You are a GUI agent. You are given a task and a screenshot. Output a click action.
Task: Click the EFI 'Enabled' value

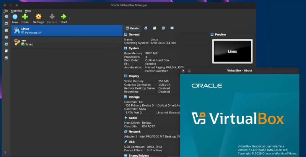150,64
